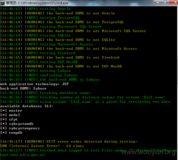Viewport: 178px width, 160px height.
Task: Select 'HTTP error codes detected during testing' warning
Action: tap(69, 141)
